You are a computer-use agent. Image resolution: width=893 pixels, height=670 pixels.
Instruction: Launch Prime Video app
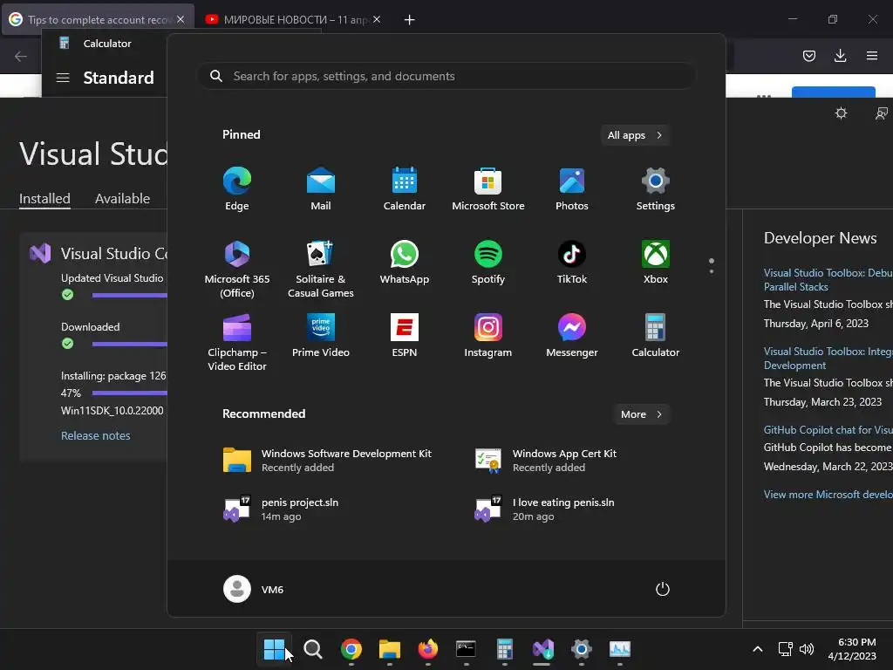click(x=321, y=336)
